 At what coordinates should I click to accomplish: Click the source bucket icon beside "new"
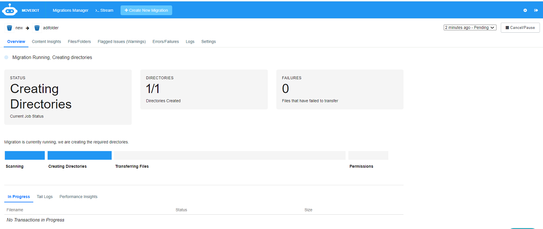click(x=9, y=28)
